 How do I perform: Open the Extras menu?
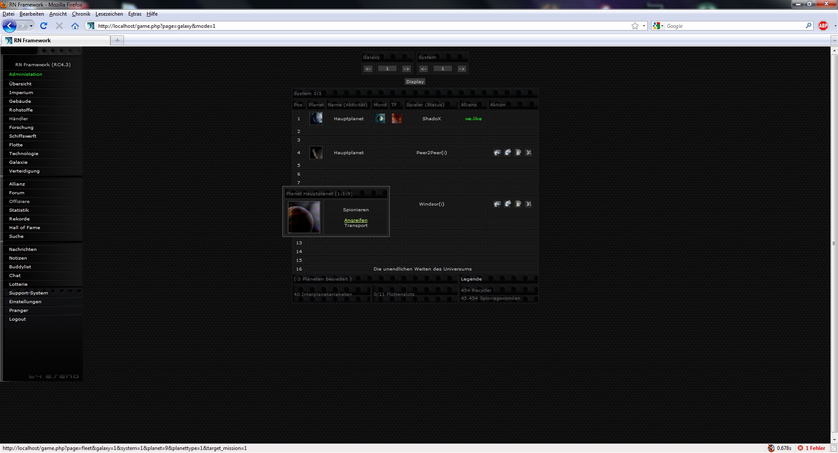point(135,14)
